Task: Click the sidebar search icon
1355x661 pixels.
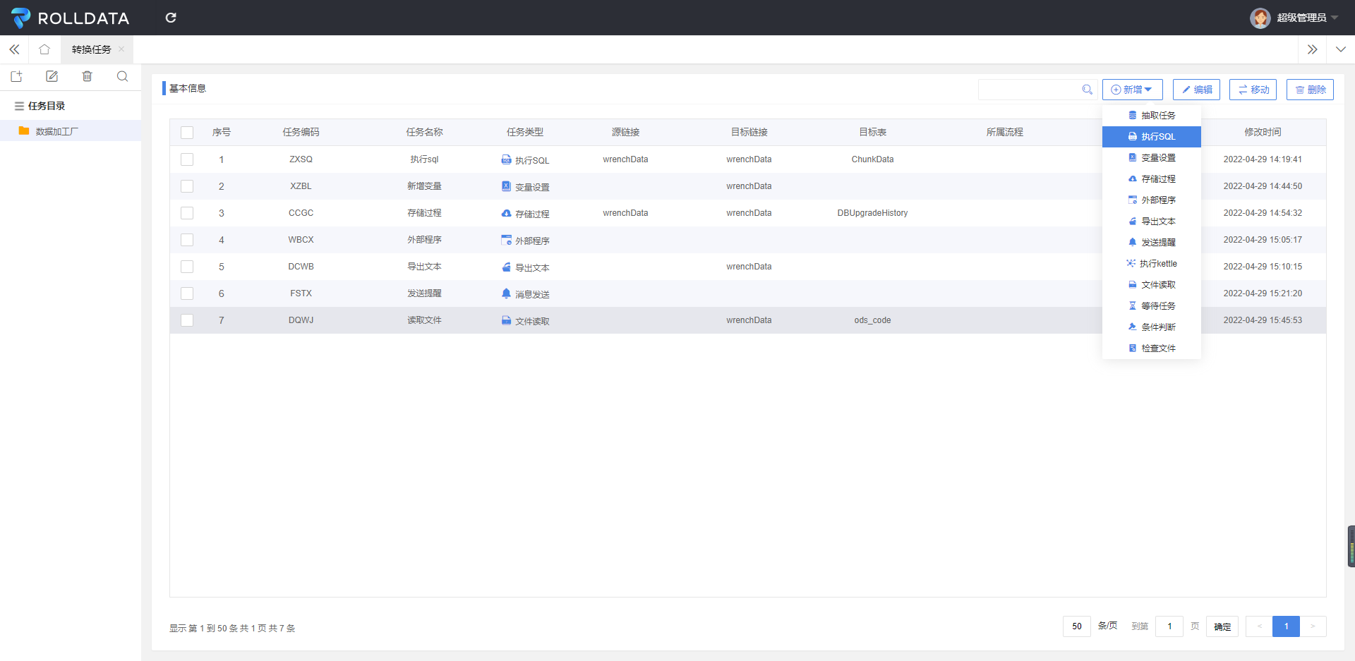Action: click(x=122, y=76)
